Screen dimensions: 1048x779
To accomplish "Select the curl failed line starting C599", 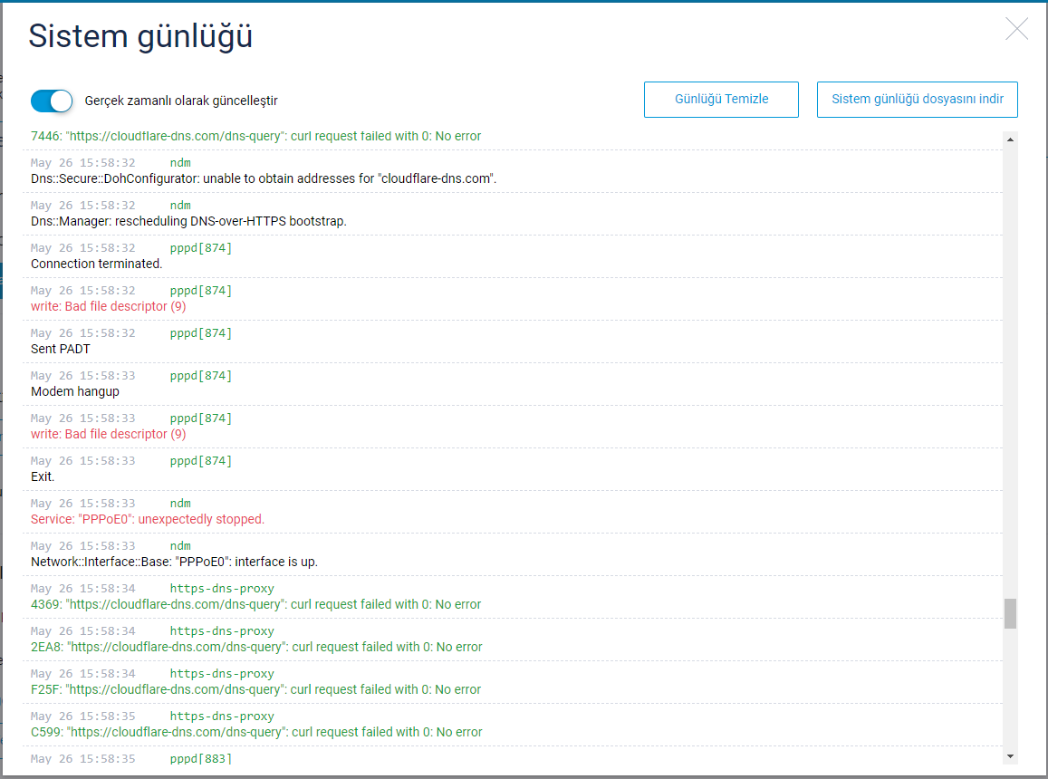I will [x=256, y=732].
